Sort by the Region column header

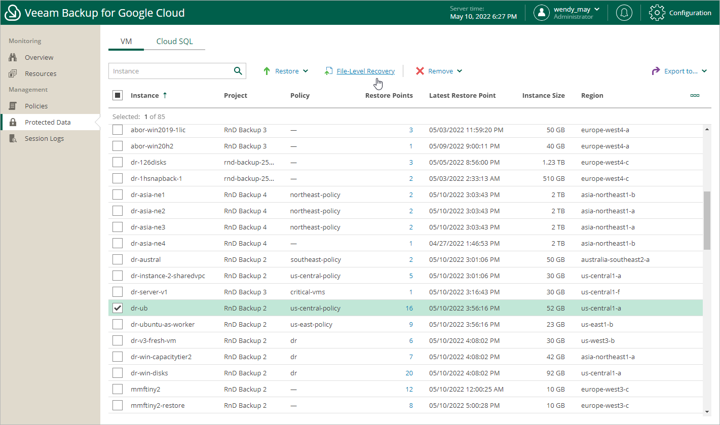pyautogui.click(x=592, y=95)
